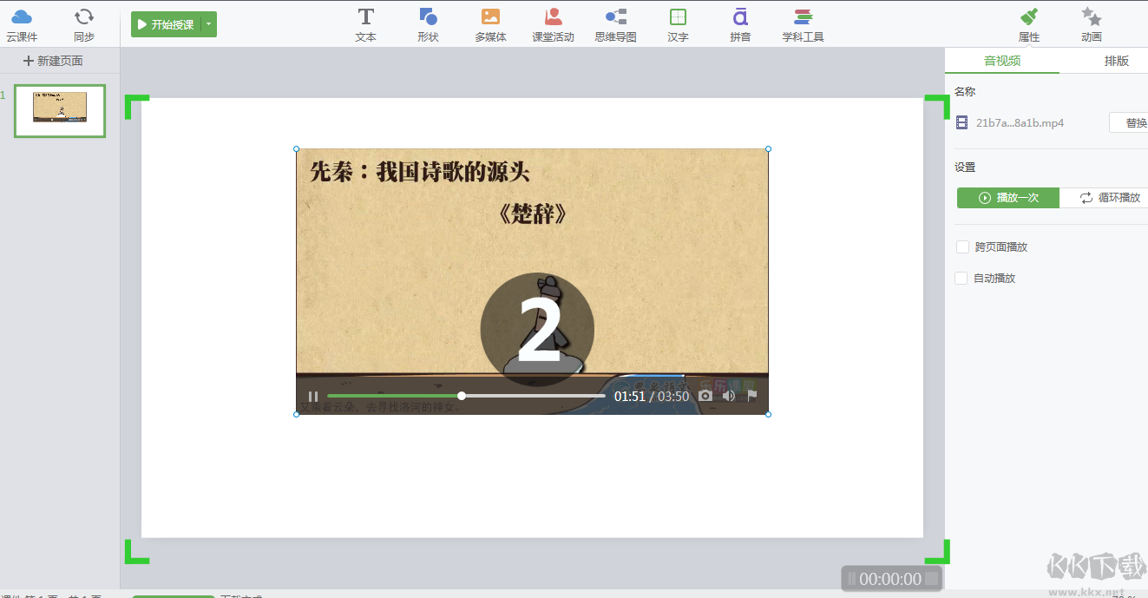Select the page 1 slide thumbnail
The image size is (1148, 598).
(60, 111)
